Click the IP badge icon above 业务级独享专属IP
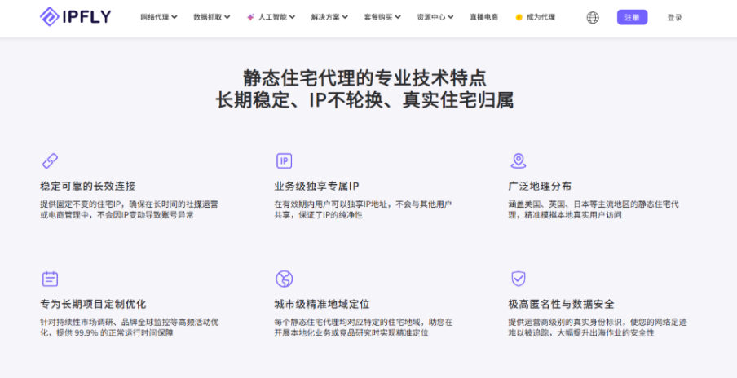This screenshot has width=737, height=378. [x=284, y=160]
